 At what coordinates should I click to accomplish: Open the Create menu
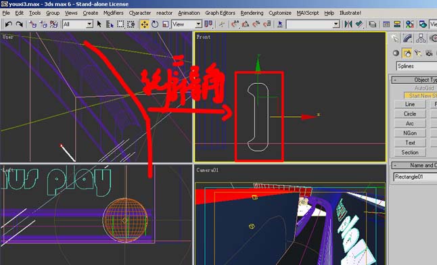pos(90,13)
